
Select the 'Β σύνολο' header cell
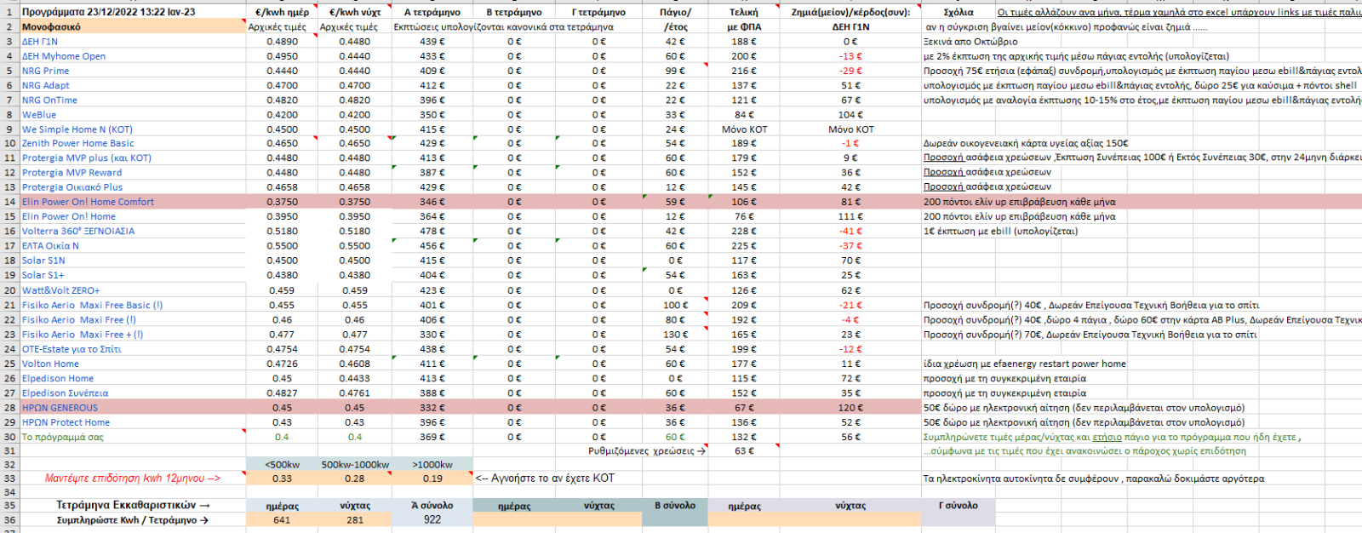click(675, 505)
